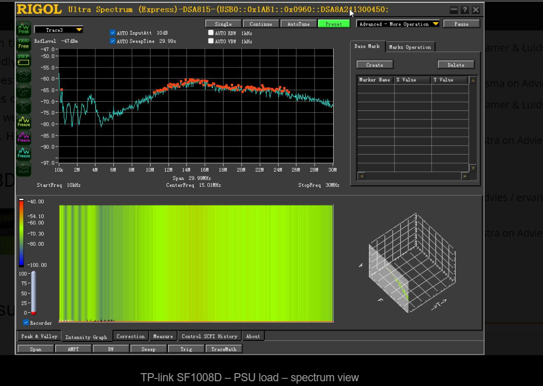Viewport: 543px width, 386px height.
Task: Click the yellow trace Freeze icon
Action: [x=24, y=122]
